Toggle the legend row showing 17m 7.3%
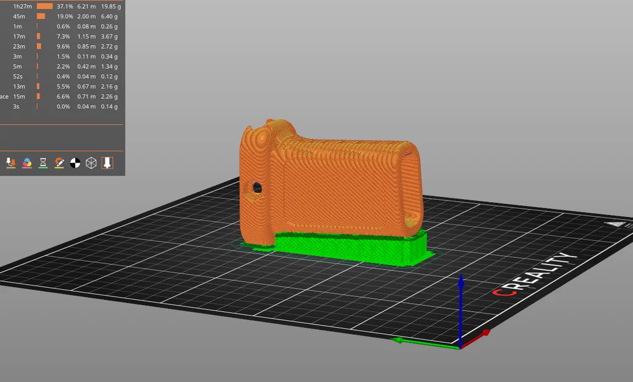633x382 pixels. tap(61, 36)
